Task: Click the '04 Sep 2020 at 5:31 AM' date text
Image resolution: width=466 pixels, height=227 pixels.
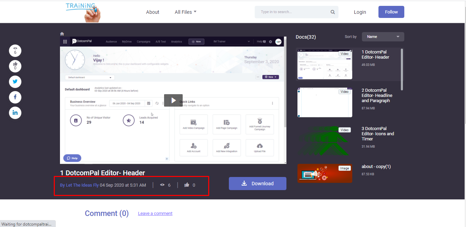Action: coord(123,185)
